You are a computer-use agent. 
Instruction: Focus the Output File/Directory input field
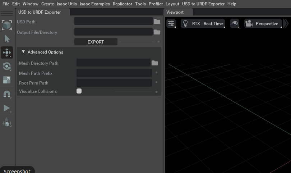(114, 32)
